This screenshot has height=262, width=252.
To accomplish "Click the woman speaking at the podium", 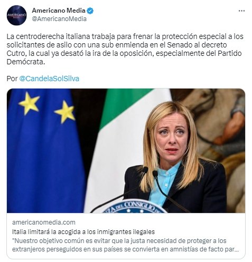I will coord(175,157).
